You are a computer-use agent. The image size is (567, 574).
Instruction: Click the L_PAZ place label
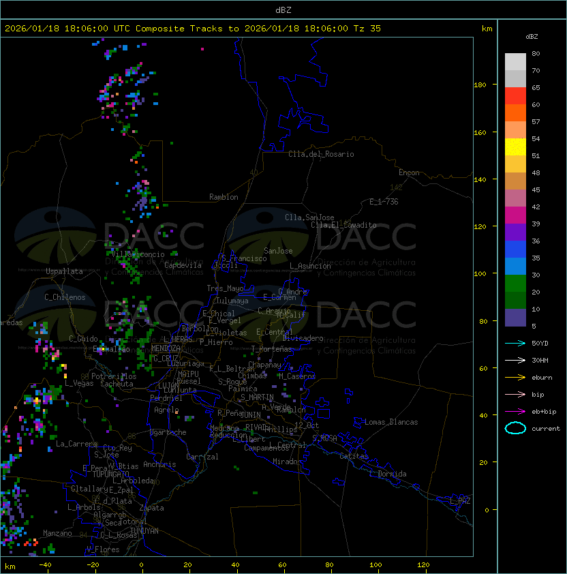[x=460, y=501]
